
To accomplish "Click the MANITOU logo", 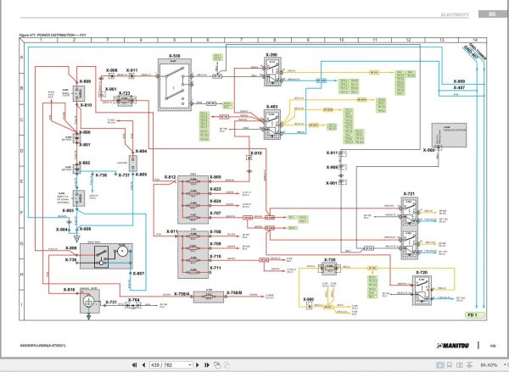I will coord(453,346).
